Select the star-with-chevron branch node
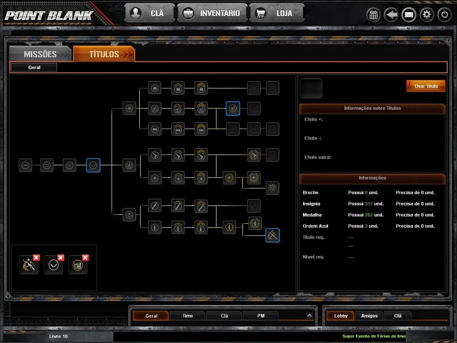Viewport: 457px width, 343px height. 129,215
